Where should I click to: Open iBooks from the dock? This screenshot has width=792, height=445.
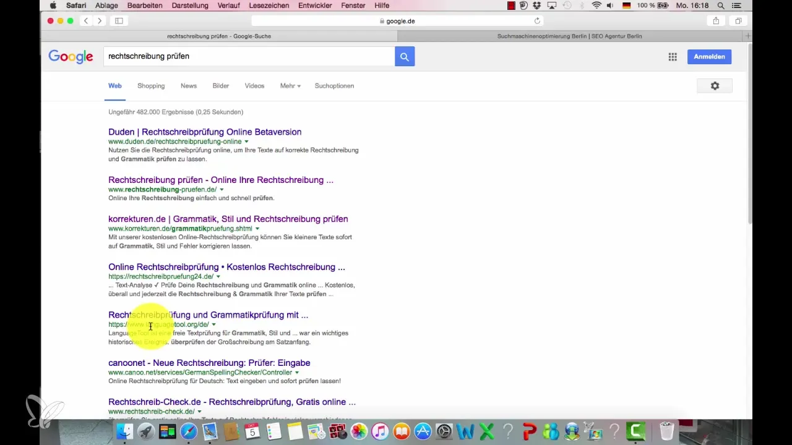(x=402, y=431)
